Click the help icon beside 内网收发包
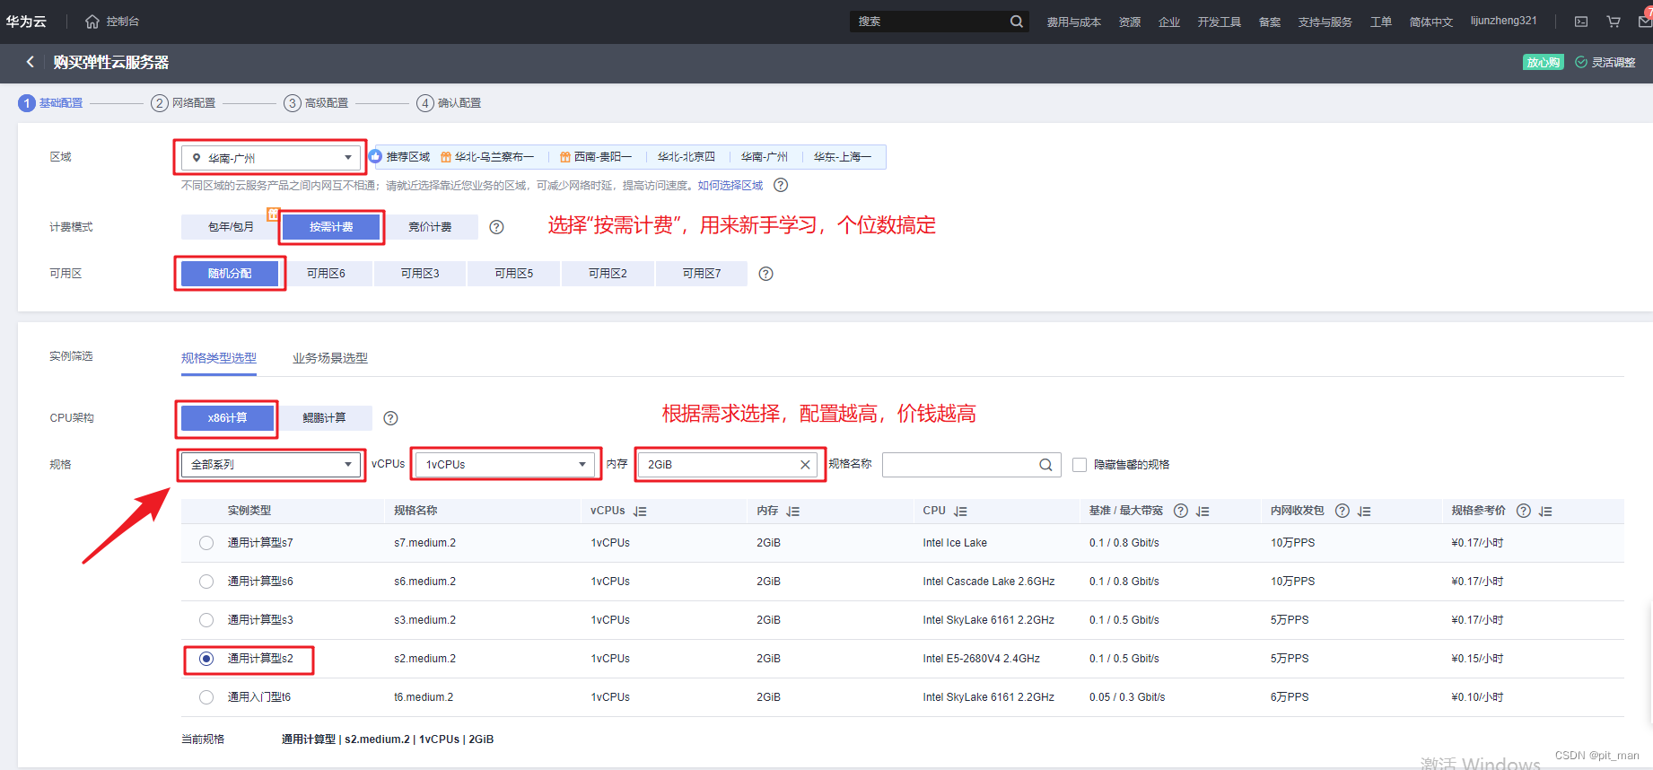This screenshot has width=1653, height=770. click(x=1343, y=511)
